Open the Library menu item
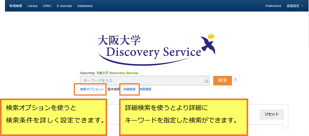This screenshot has height=136, width=309. (32, 6)
